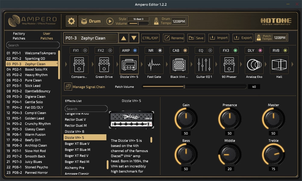Click the Presence knob

click(230, 118)
